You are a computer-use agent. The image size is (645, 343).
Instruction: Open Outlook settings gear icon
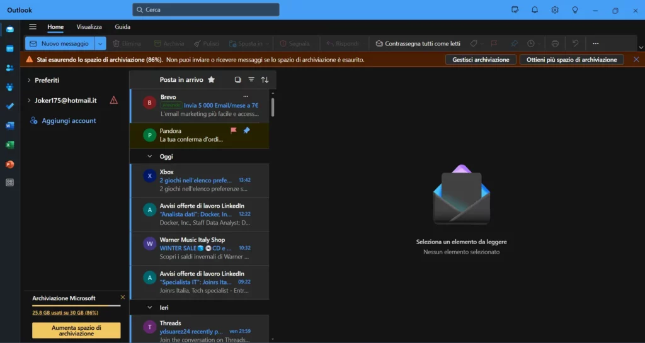554,10
